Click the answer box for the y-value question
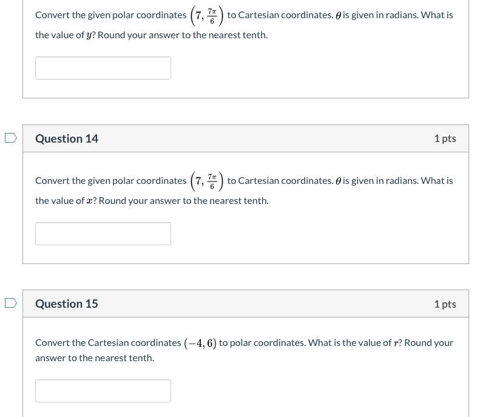 coord(103,67)
